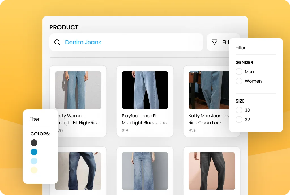Image resolution: width=290 pixels, height=195 pixels.
Task: Choose size 30 radio button
Action: [239, 110]
